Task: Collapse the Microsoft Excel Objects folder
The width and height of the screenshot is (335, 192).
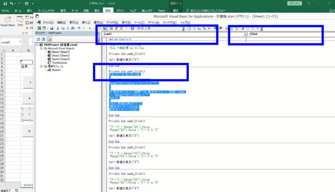Action: click(41, 48)
